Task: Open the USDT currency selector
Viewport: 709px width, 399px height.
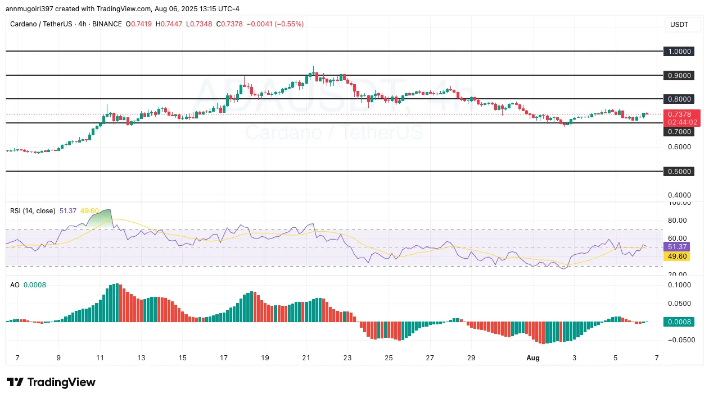Action: [679, 25]
